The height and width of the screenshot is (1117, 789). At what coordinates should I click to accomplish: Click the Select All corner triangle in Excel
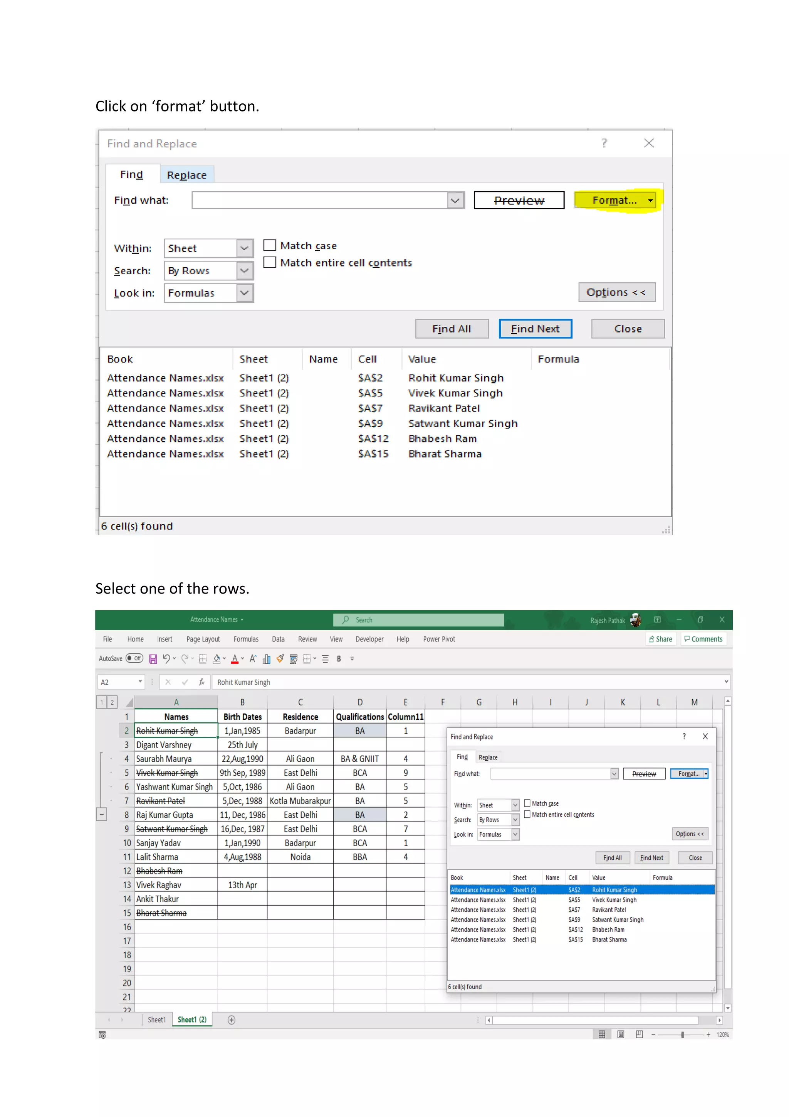[129, 702]
